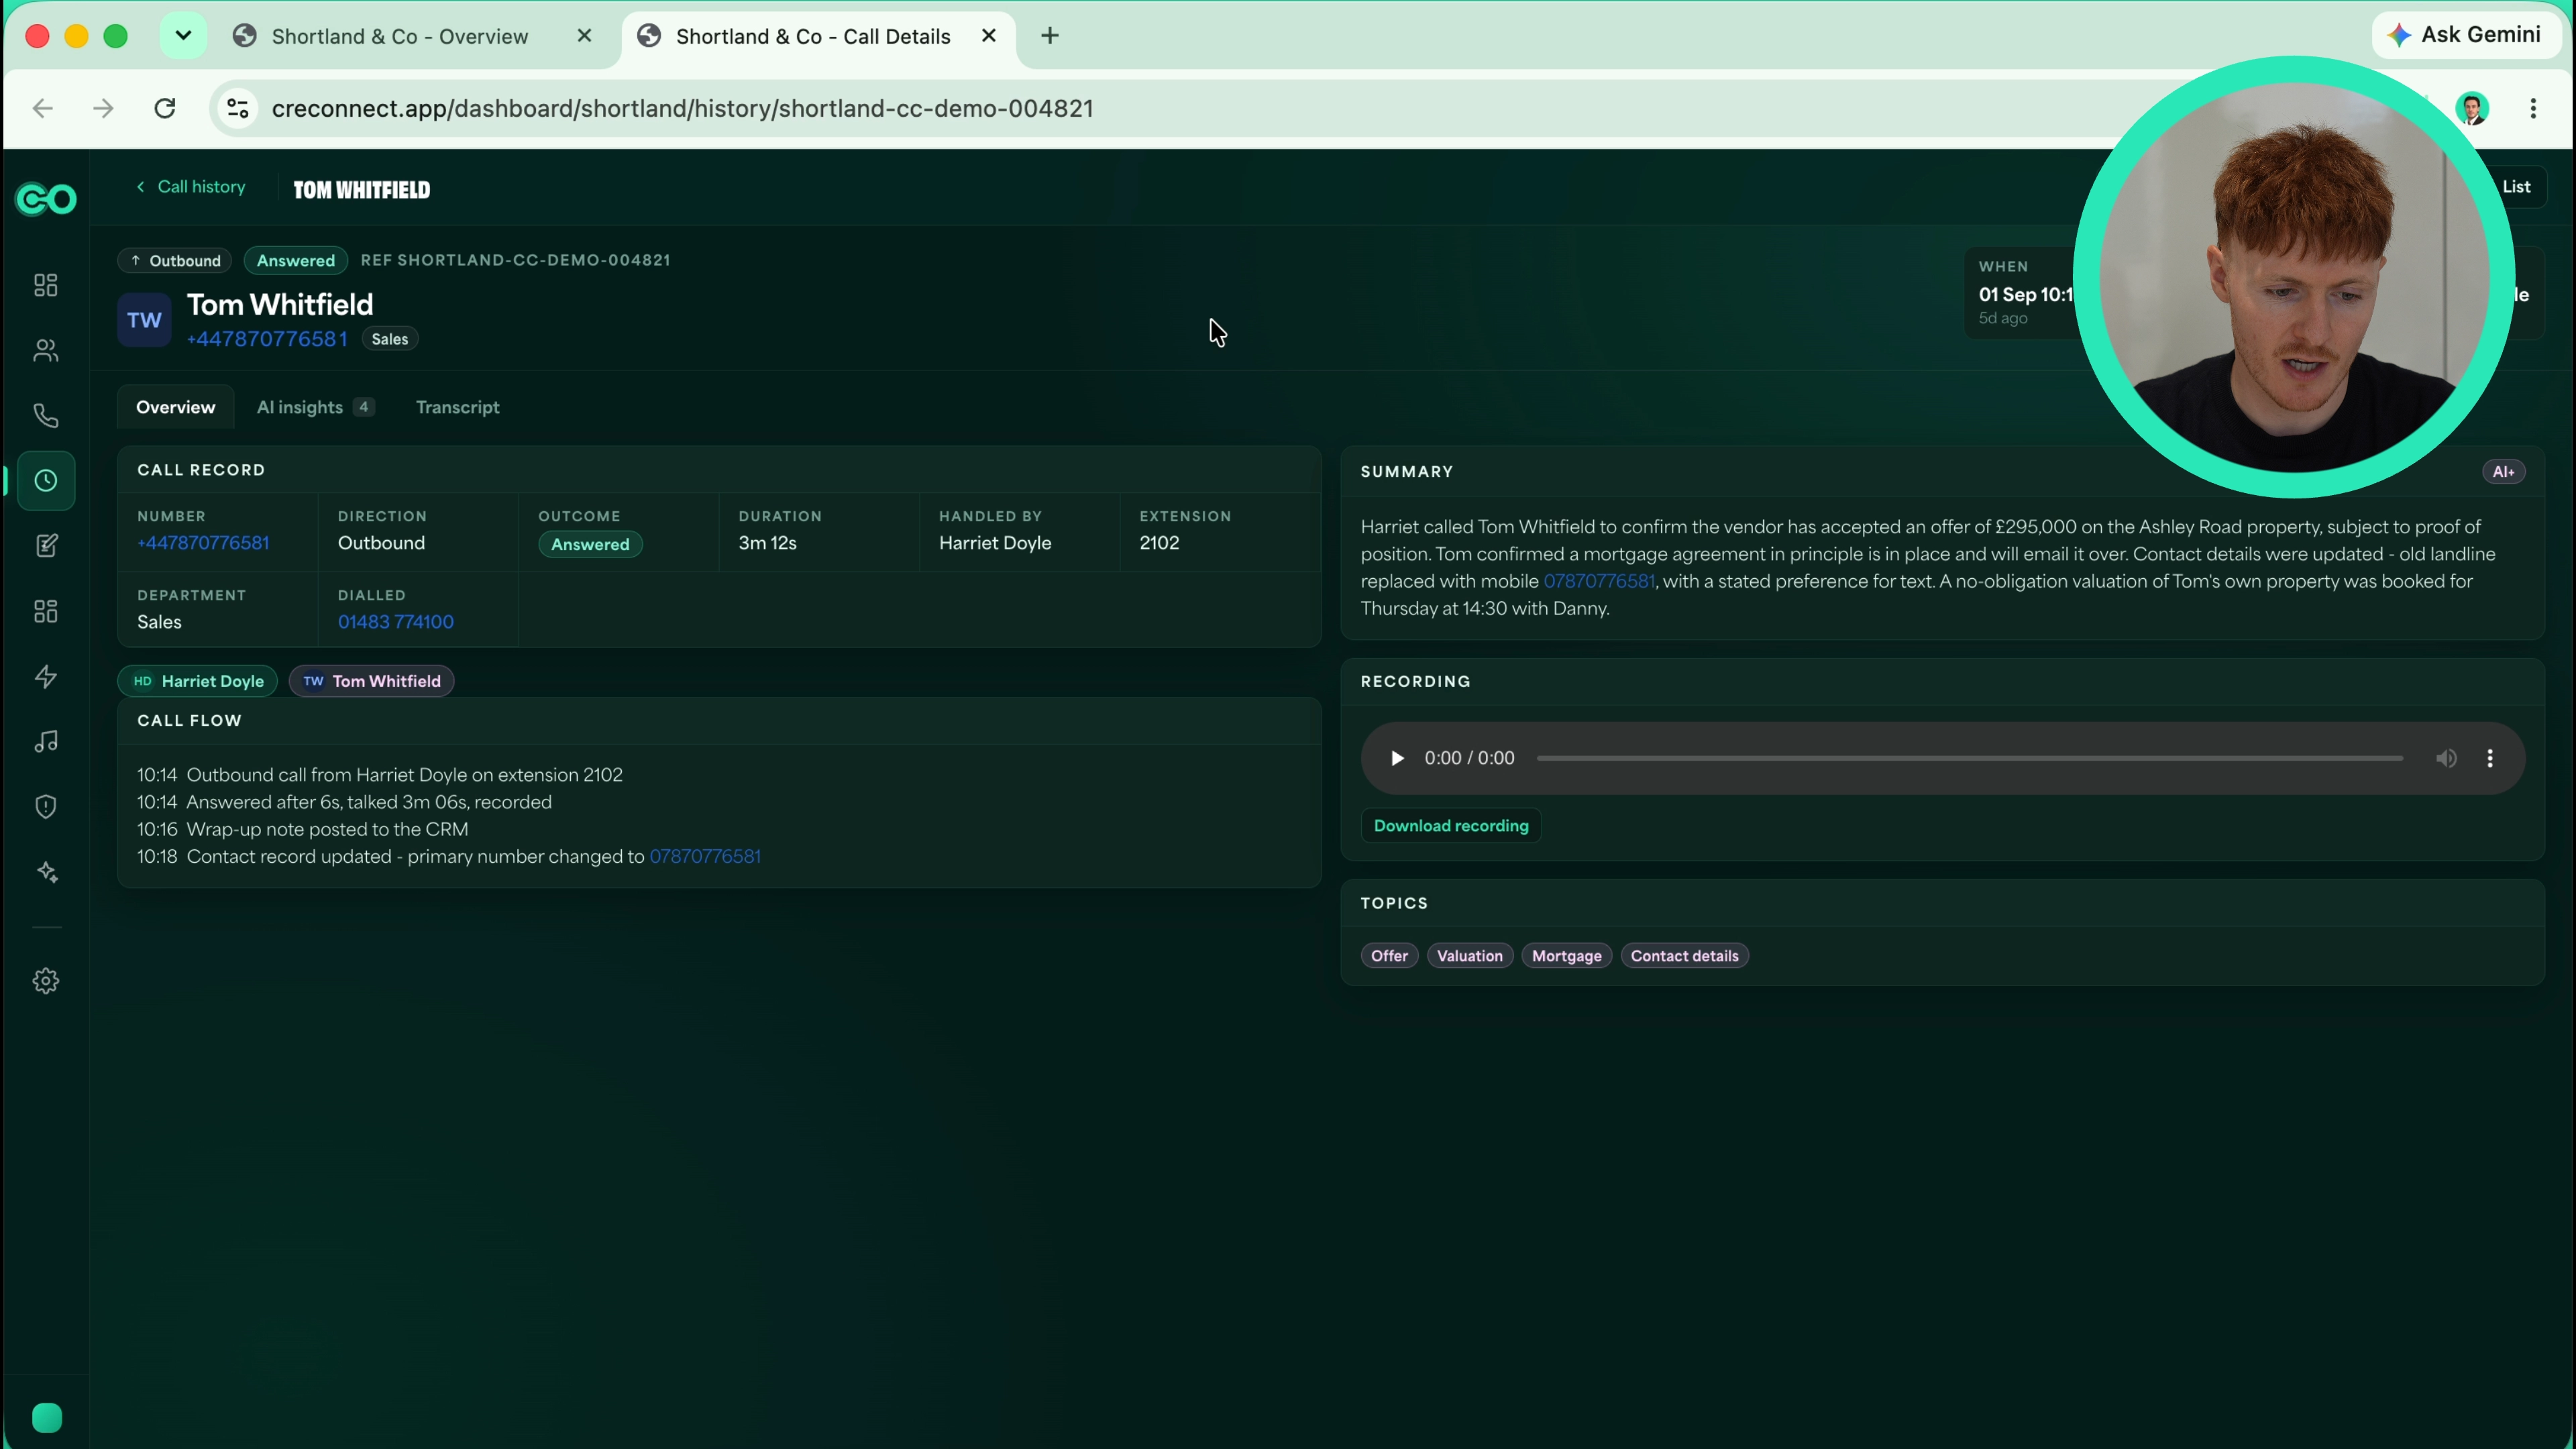
Task: Click the Valuation topic tag
Action: pyautogui.click(x=1470, y=956)
